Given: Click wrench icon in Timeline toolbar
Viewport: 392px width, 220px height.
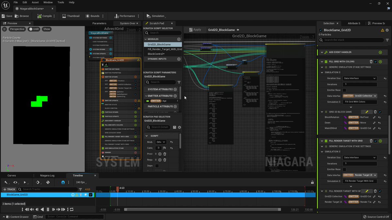Looking at the screenshot, I should tap(6, 182).
